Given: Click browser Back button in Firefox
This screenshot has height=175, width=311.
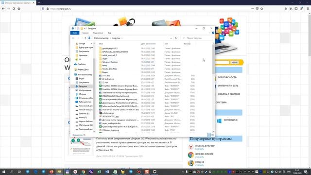Looking at the screenshot, I should tap(3, 9).
